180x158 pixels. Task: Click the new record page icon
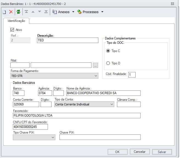coord(4,12)
